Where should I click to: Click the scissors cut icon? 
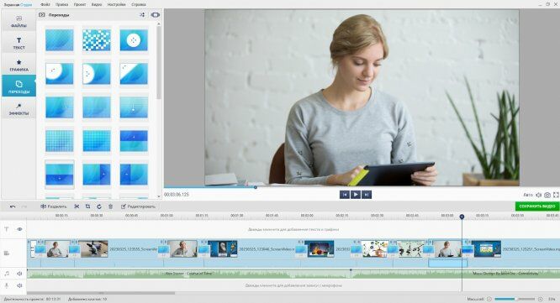pos(77,206)
